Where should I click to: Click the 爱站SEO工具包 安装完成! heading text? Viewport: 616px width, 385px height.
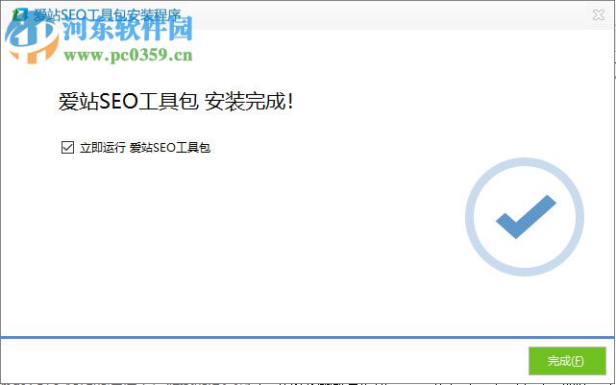point(176,102)
